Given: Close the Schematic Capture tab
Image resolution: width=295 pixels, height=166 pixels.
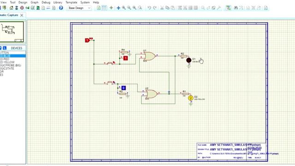Looking at the screenshot, I should [x=22, y=15].
